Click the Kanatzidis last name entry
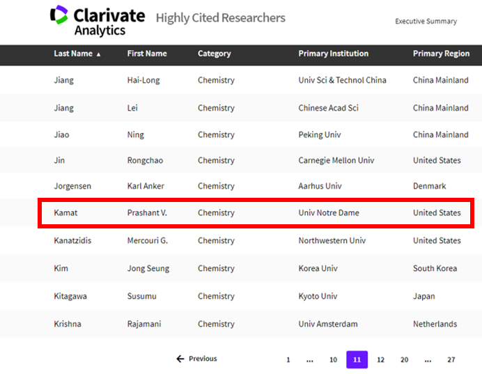Viewport: 482px width, 374px height. (x=72, y=240)
